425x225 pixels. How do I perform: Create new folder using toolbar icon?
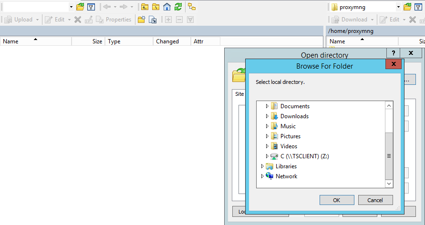(141, 20)
